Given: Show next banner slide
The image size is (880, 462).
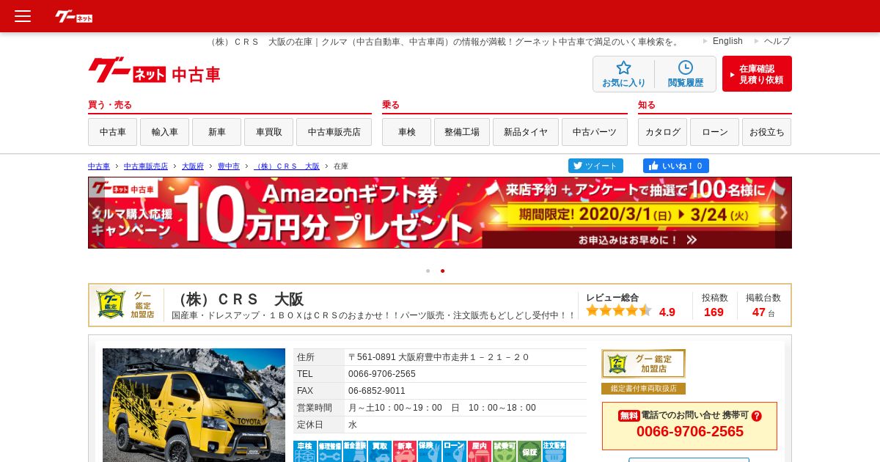Looking at the screenshot, I should click(x=783, y=213).
